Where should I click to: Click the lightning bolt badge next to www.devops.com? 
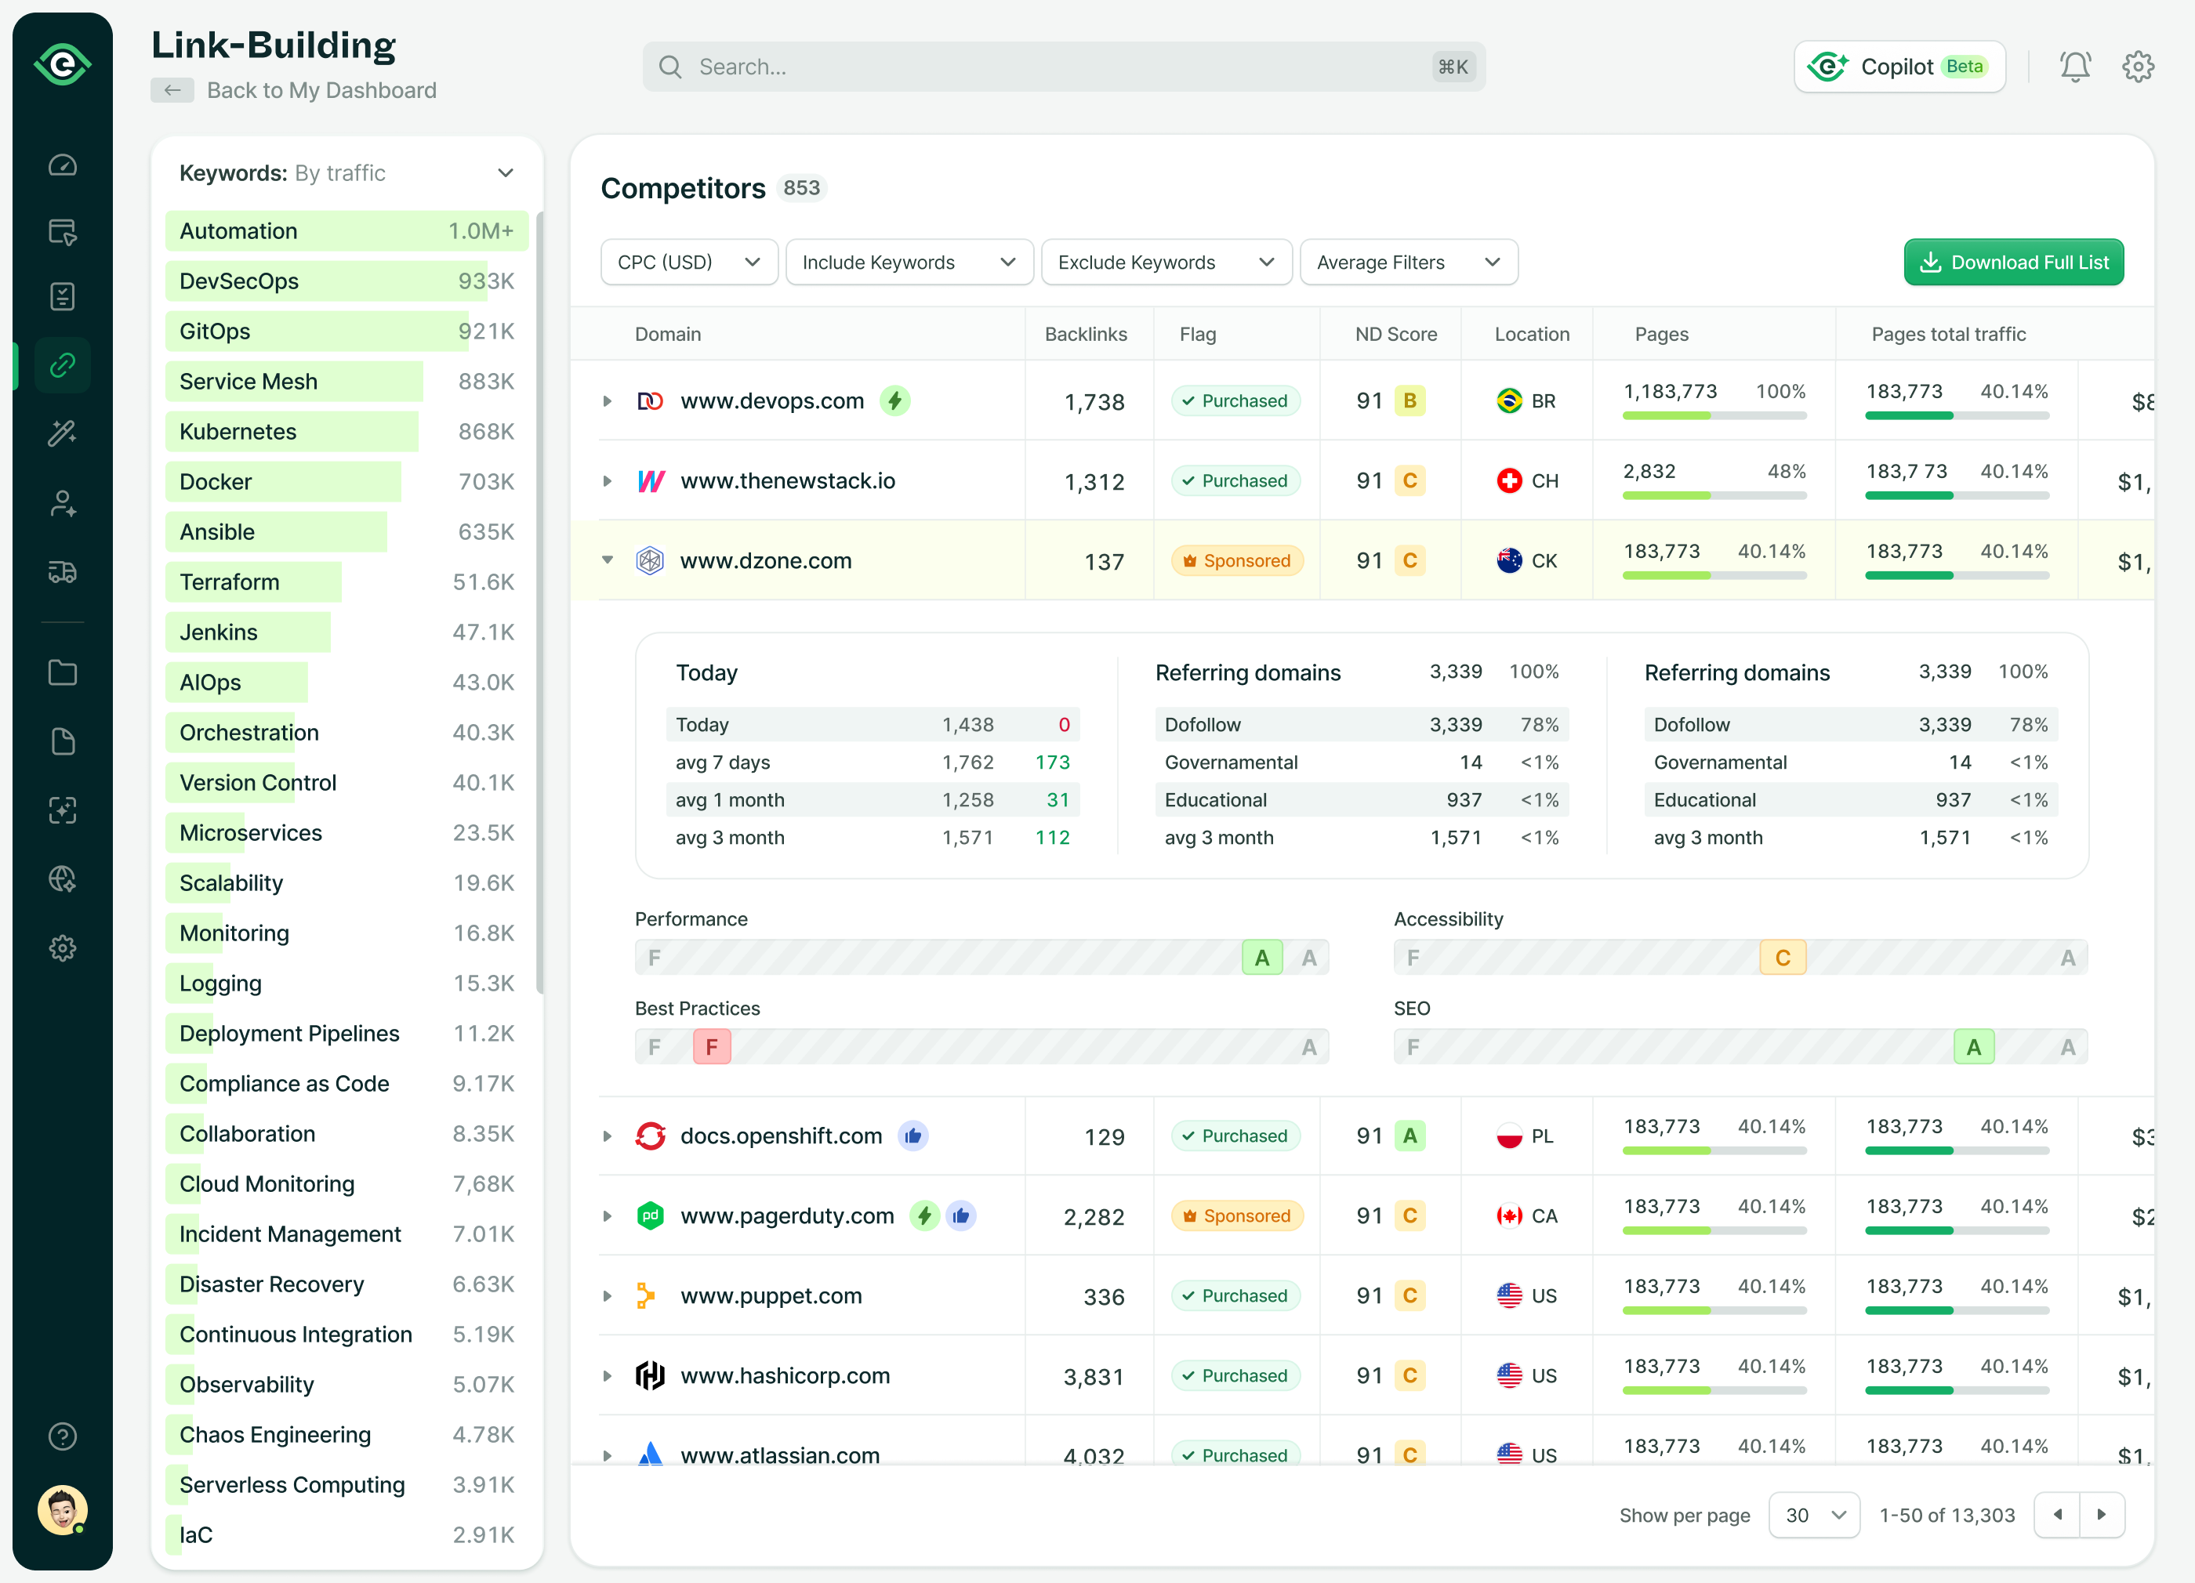coord(895,400)
